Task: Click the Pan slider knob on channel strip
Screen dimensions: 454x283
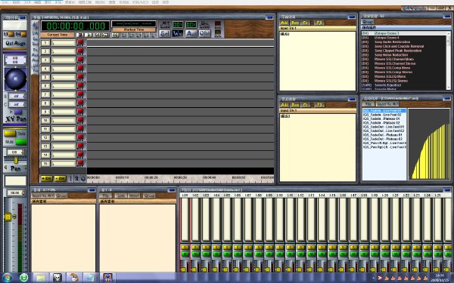Action: click(x=16, y=160)
